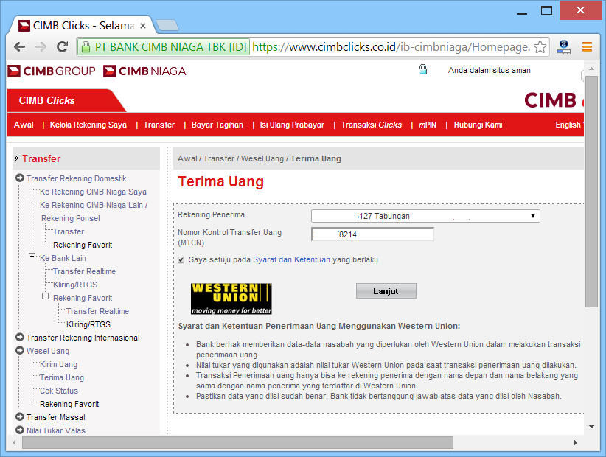Click the CIMB Niaga logo
The image size is (606, 457).
click(144, 71)
